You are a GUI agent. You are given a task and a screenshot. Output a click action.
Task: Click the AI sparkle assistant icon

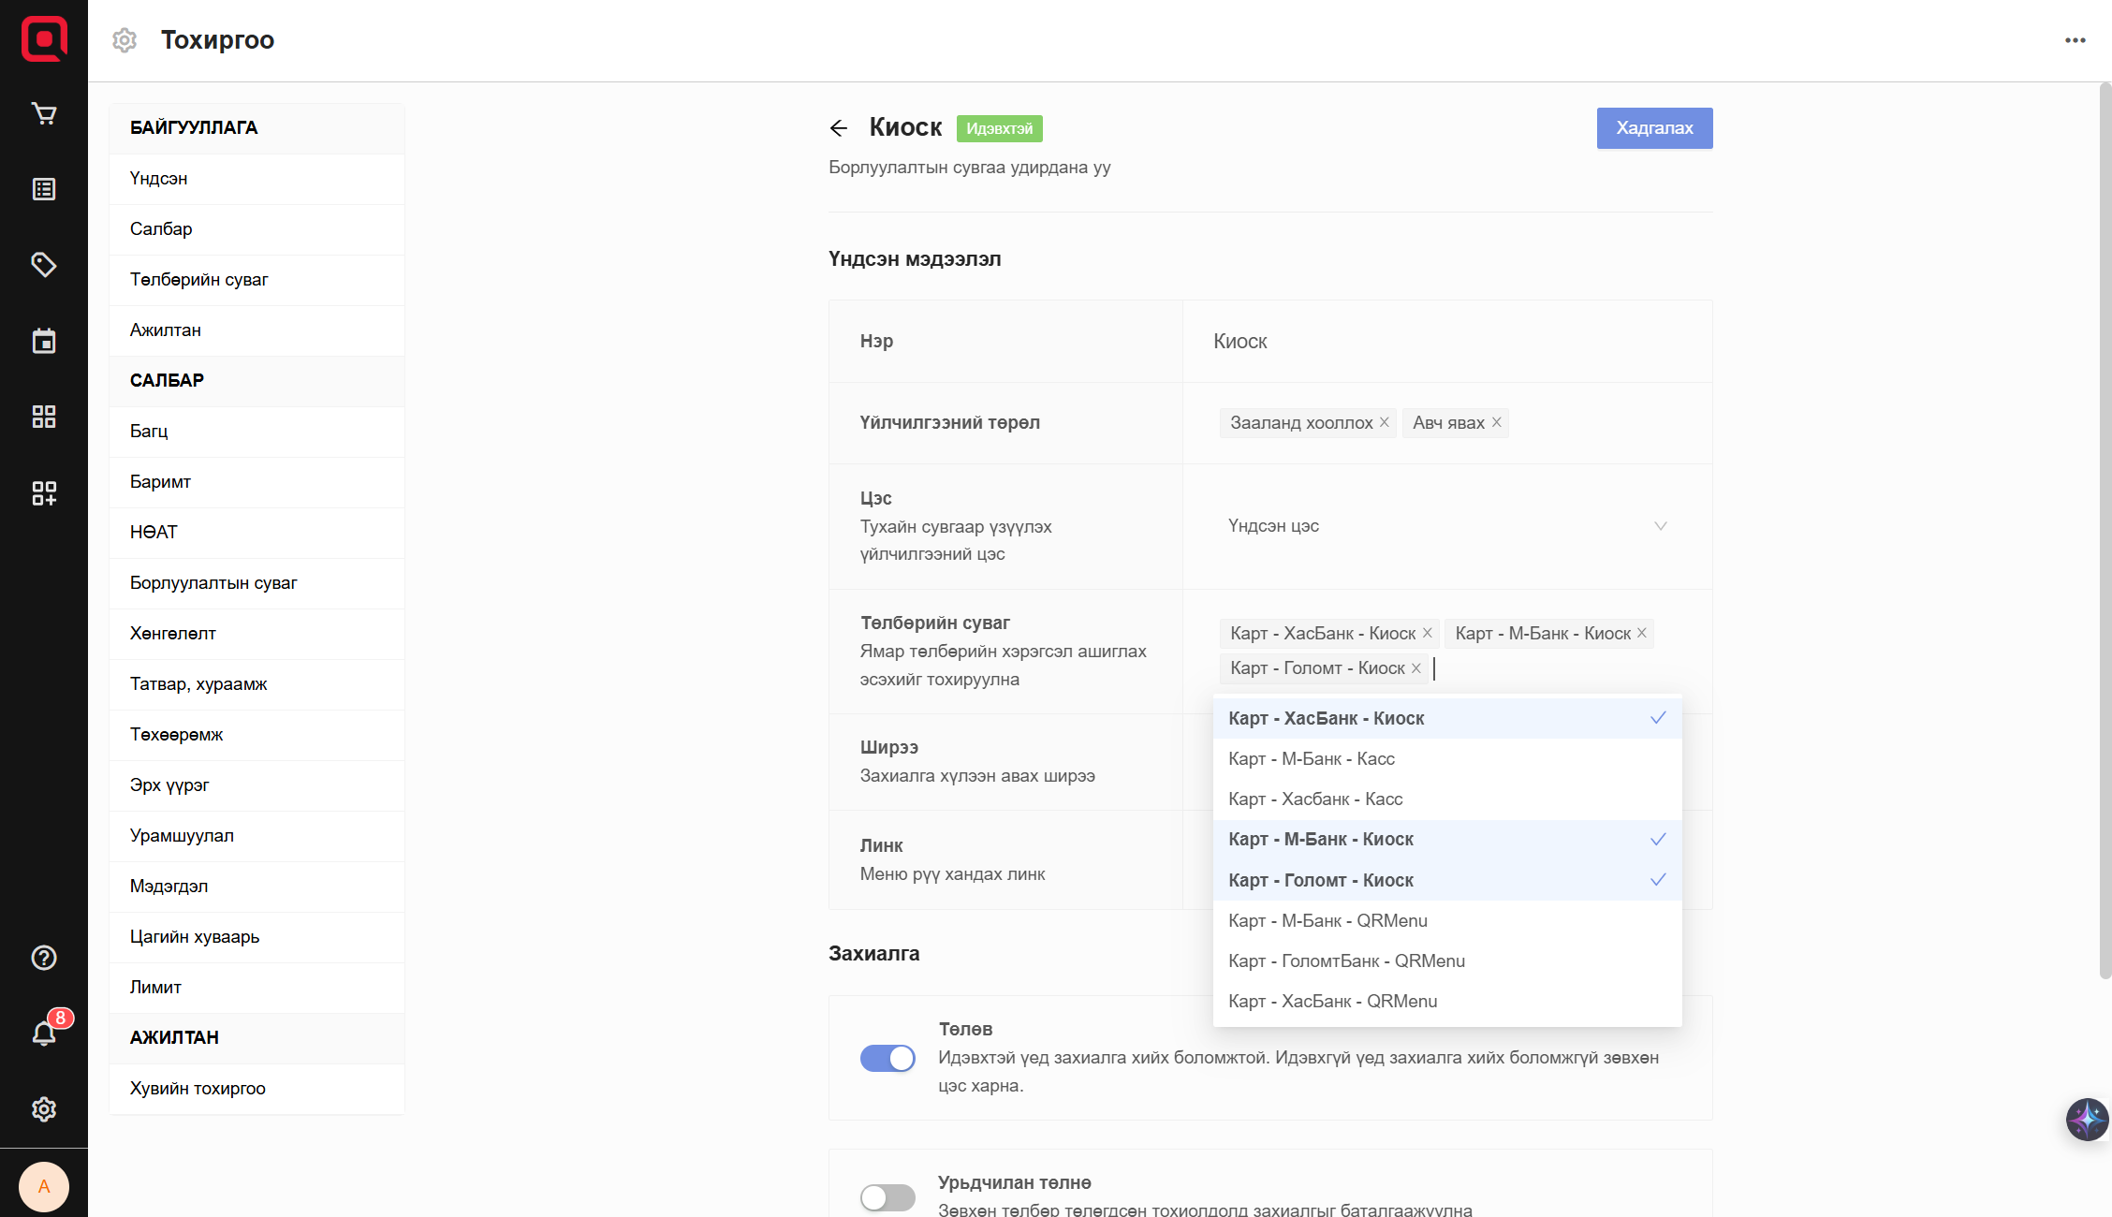2087,1119
